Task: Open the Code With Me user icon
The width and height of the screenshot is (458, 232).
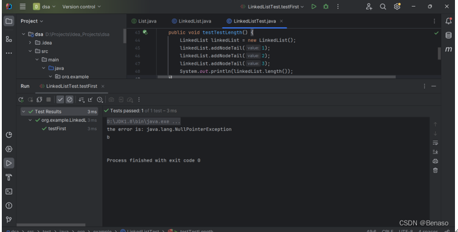Action: point(369,7)
